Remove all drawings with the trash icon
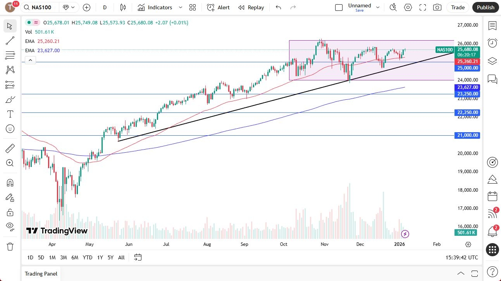This screenshot has height=281, width=501. pyautogui.click(x=10, y=246)
